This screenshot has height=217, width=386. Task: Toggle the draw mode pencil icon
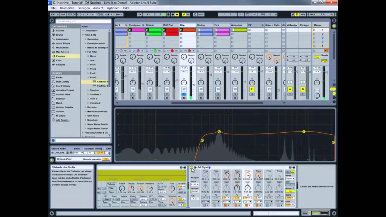click(293, 14)
